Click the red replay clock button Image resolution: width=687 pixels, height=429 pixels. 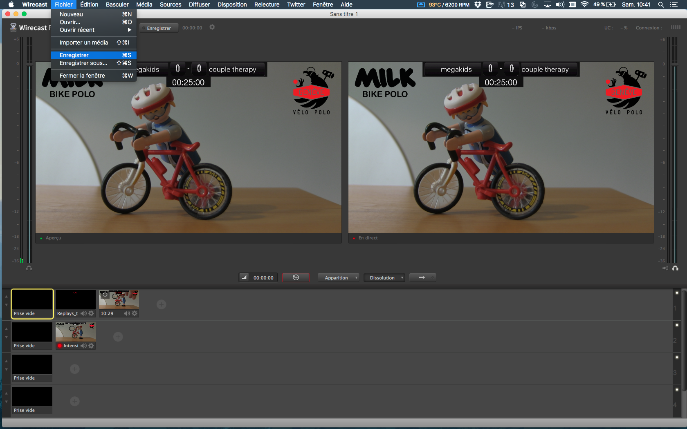296,278
